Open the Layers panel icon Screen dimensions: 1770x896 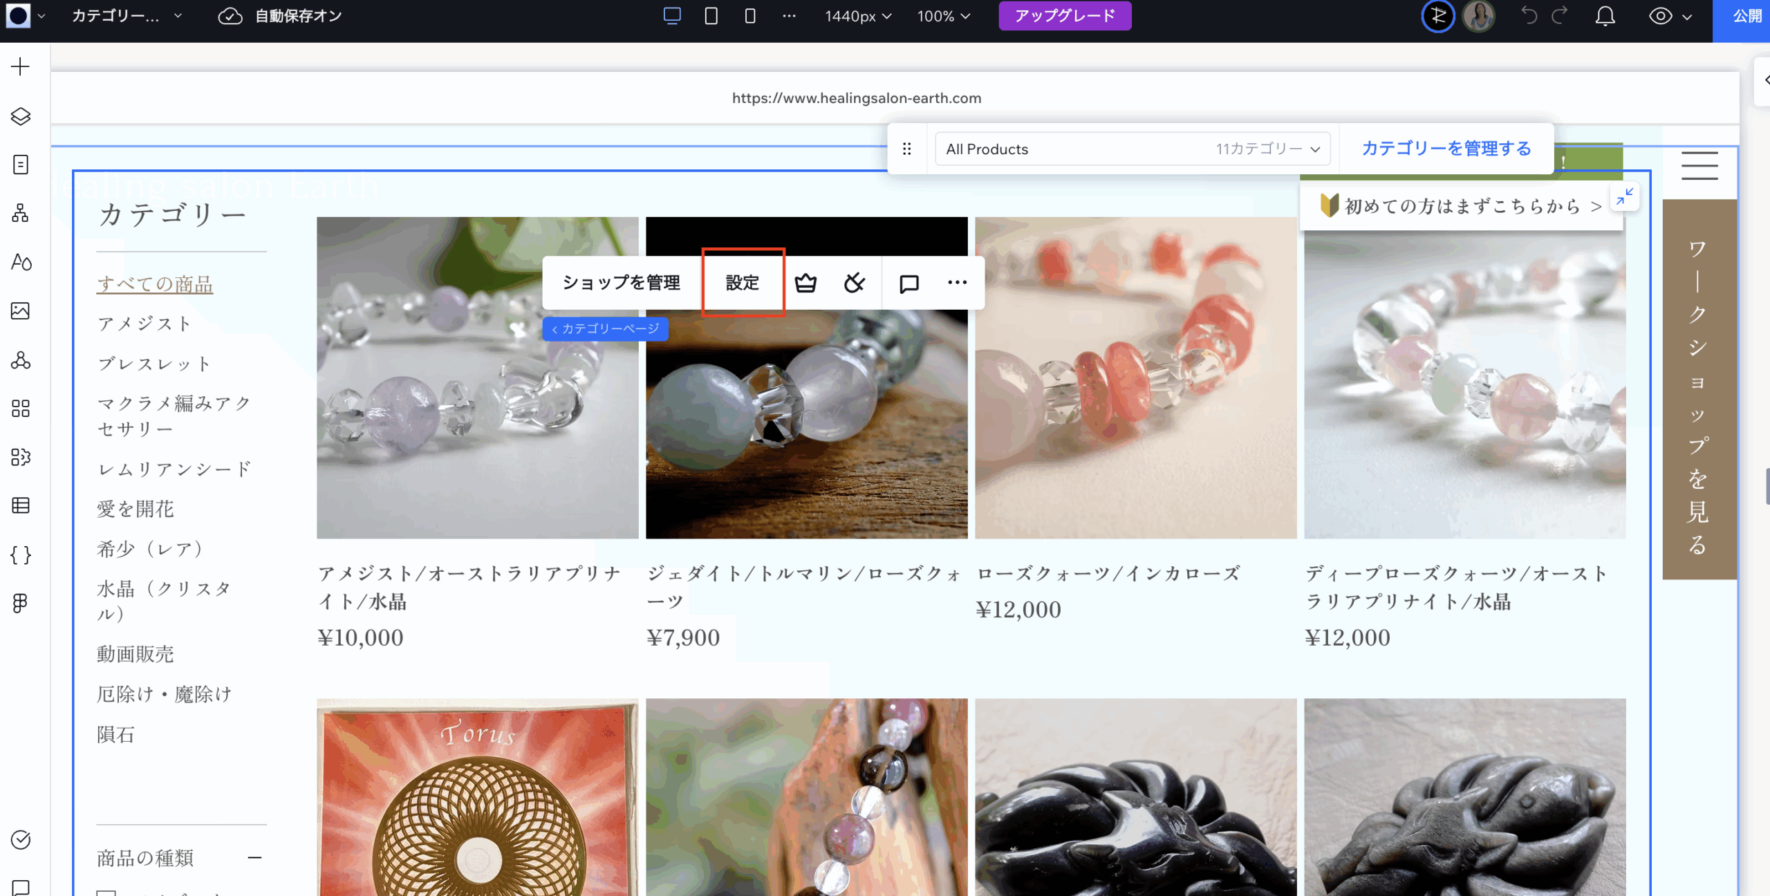click(x=21, y=116)
